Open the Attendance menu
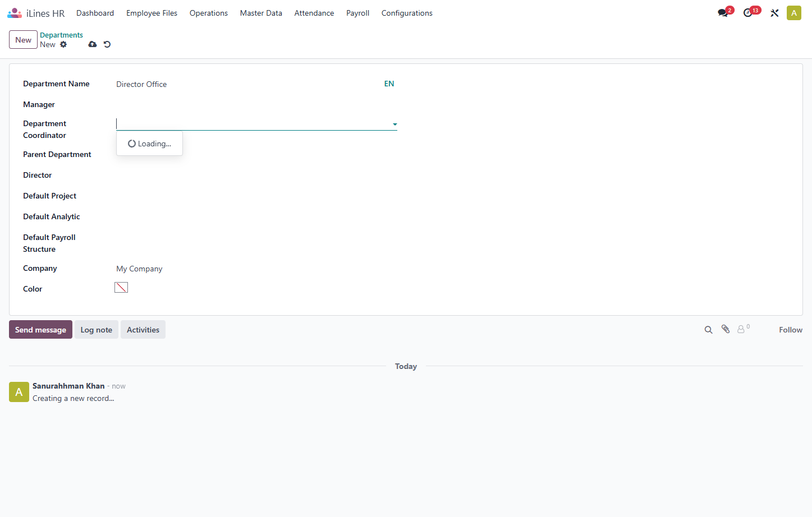812x517 pixels. click(314, 13)
